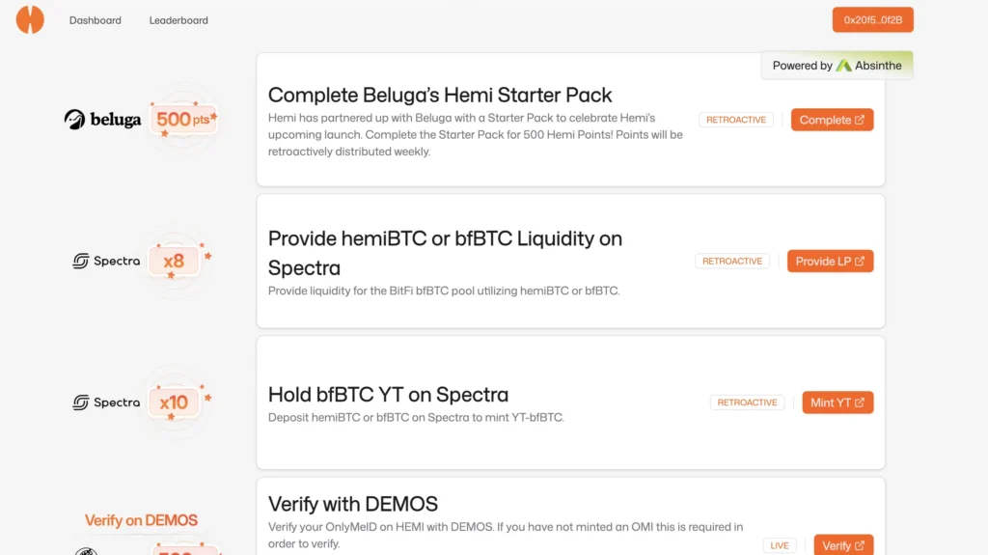988x555 pixels.
Task: Click the Mint YT button
Action: click(x=837, y=402)
